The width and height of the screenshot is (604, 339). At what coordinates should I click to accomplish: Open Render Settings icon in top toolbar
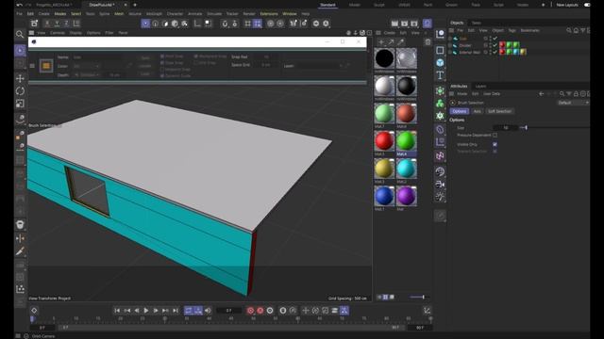point(414,24)
